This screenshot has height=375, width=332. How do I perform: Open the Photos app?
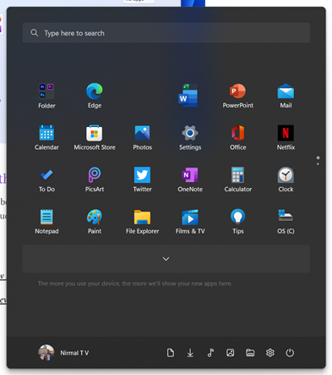(142, 137)
